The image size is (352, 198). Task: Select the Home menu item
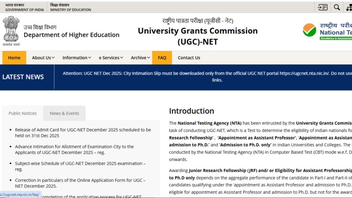(x=14, y=58)
